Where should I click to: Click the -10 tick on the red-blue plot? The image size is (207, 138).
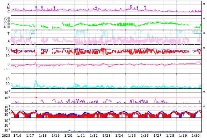[x=7, y=56]
